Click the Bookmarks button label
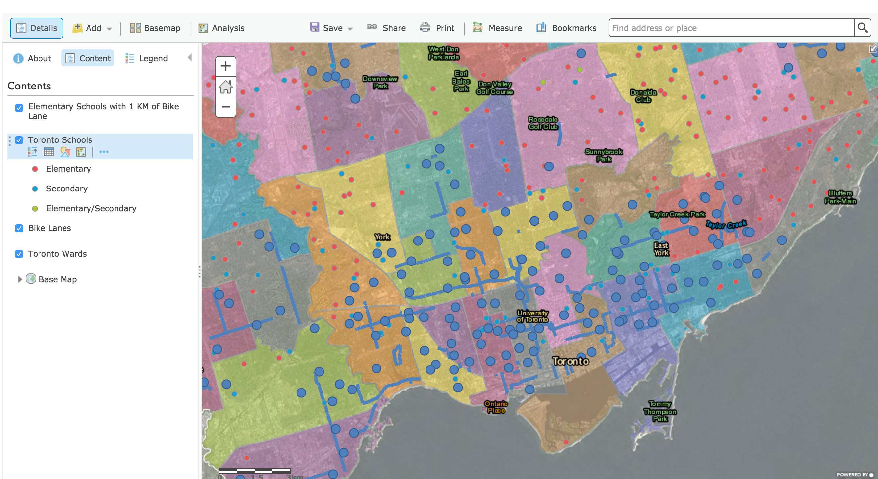Screen dimensions: 878x479 click(x=574, y=28)
